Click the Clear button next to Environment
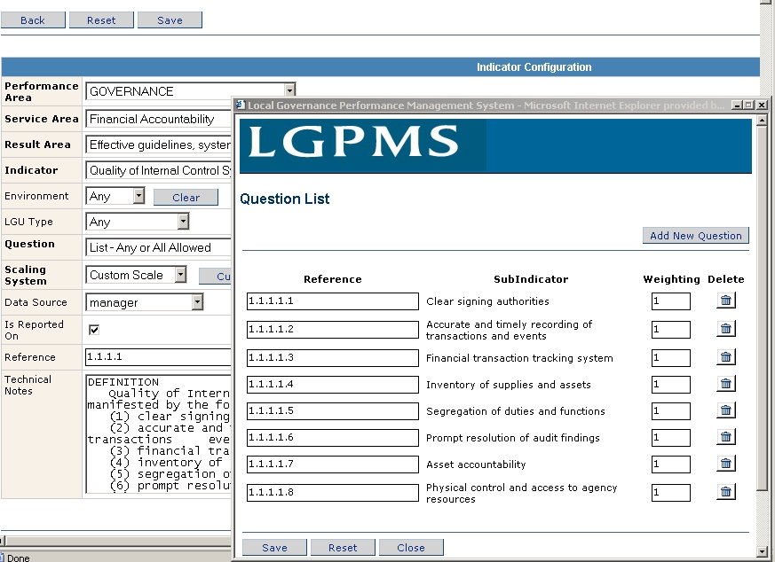The image size is (775, 562). click(x=186, y=198)
